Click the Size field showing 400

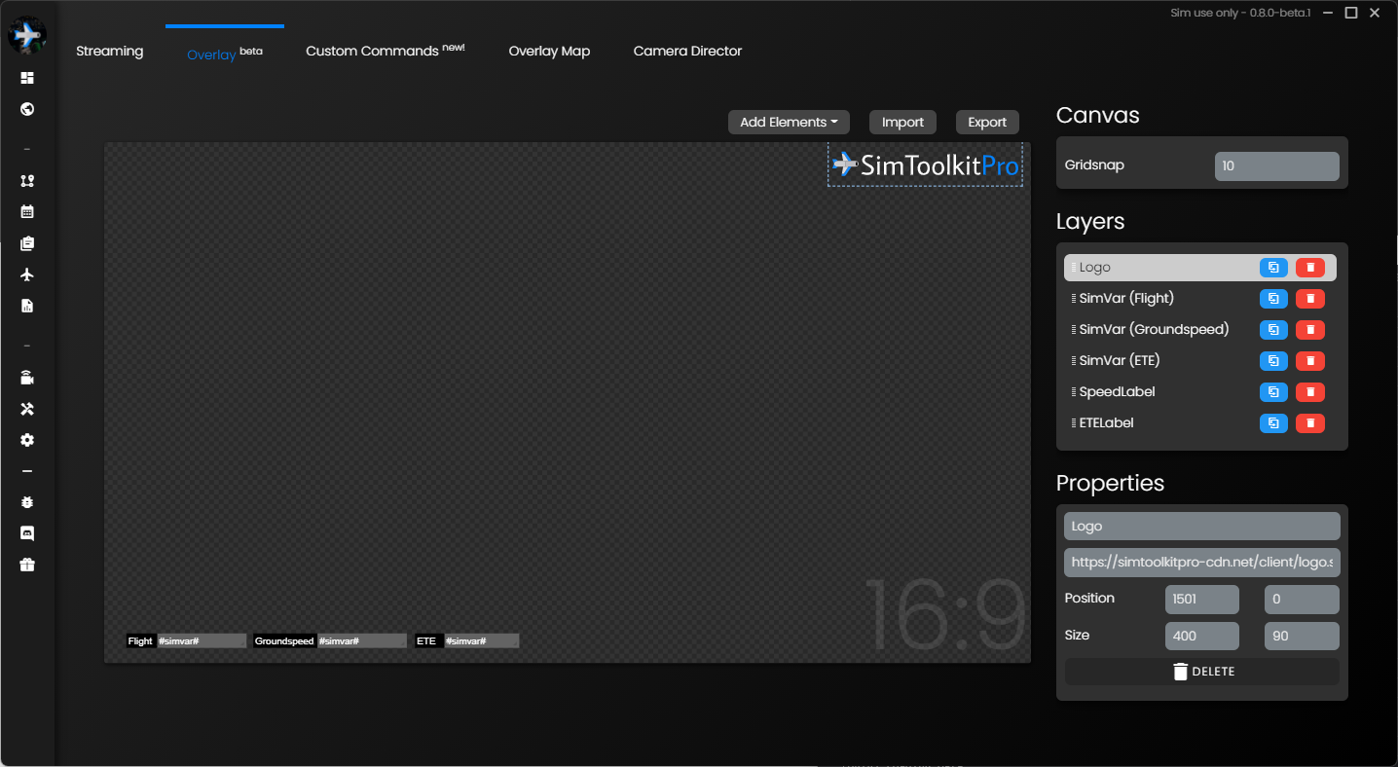1202,637
